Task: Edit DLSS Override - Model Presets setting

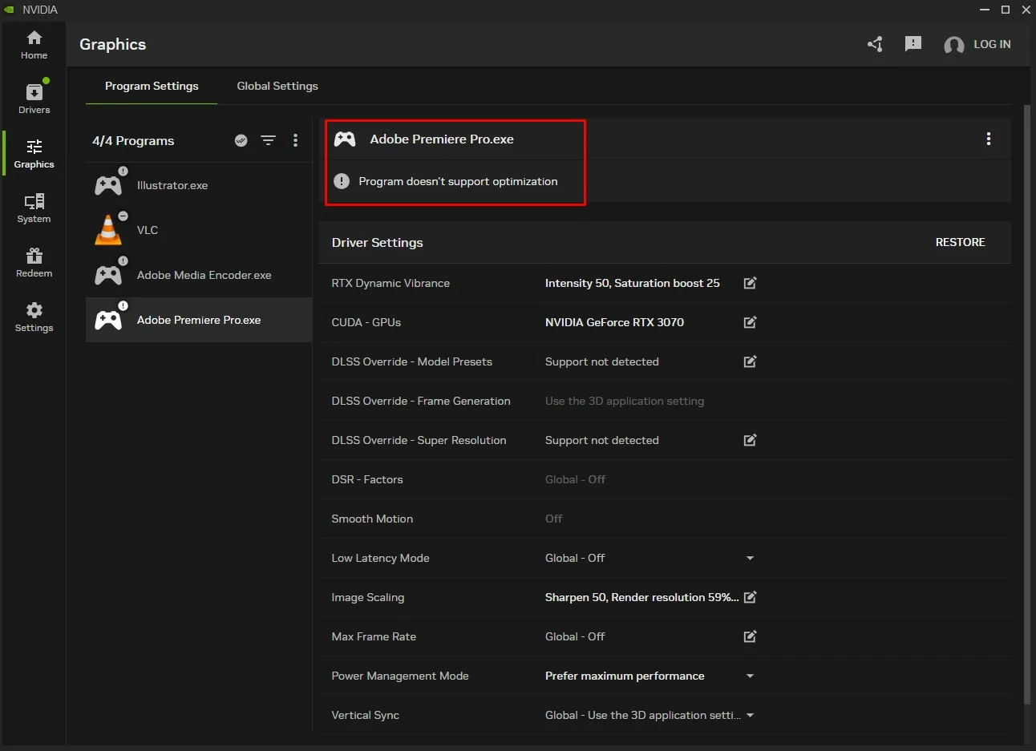Action: point(750,361)
